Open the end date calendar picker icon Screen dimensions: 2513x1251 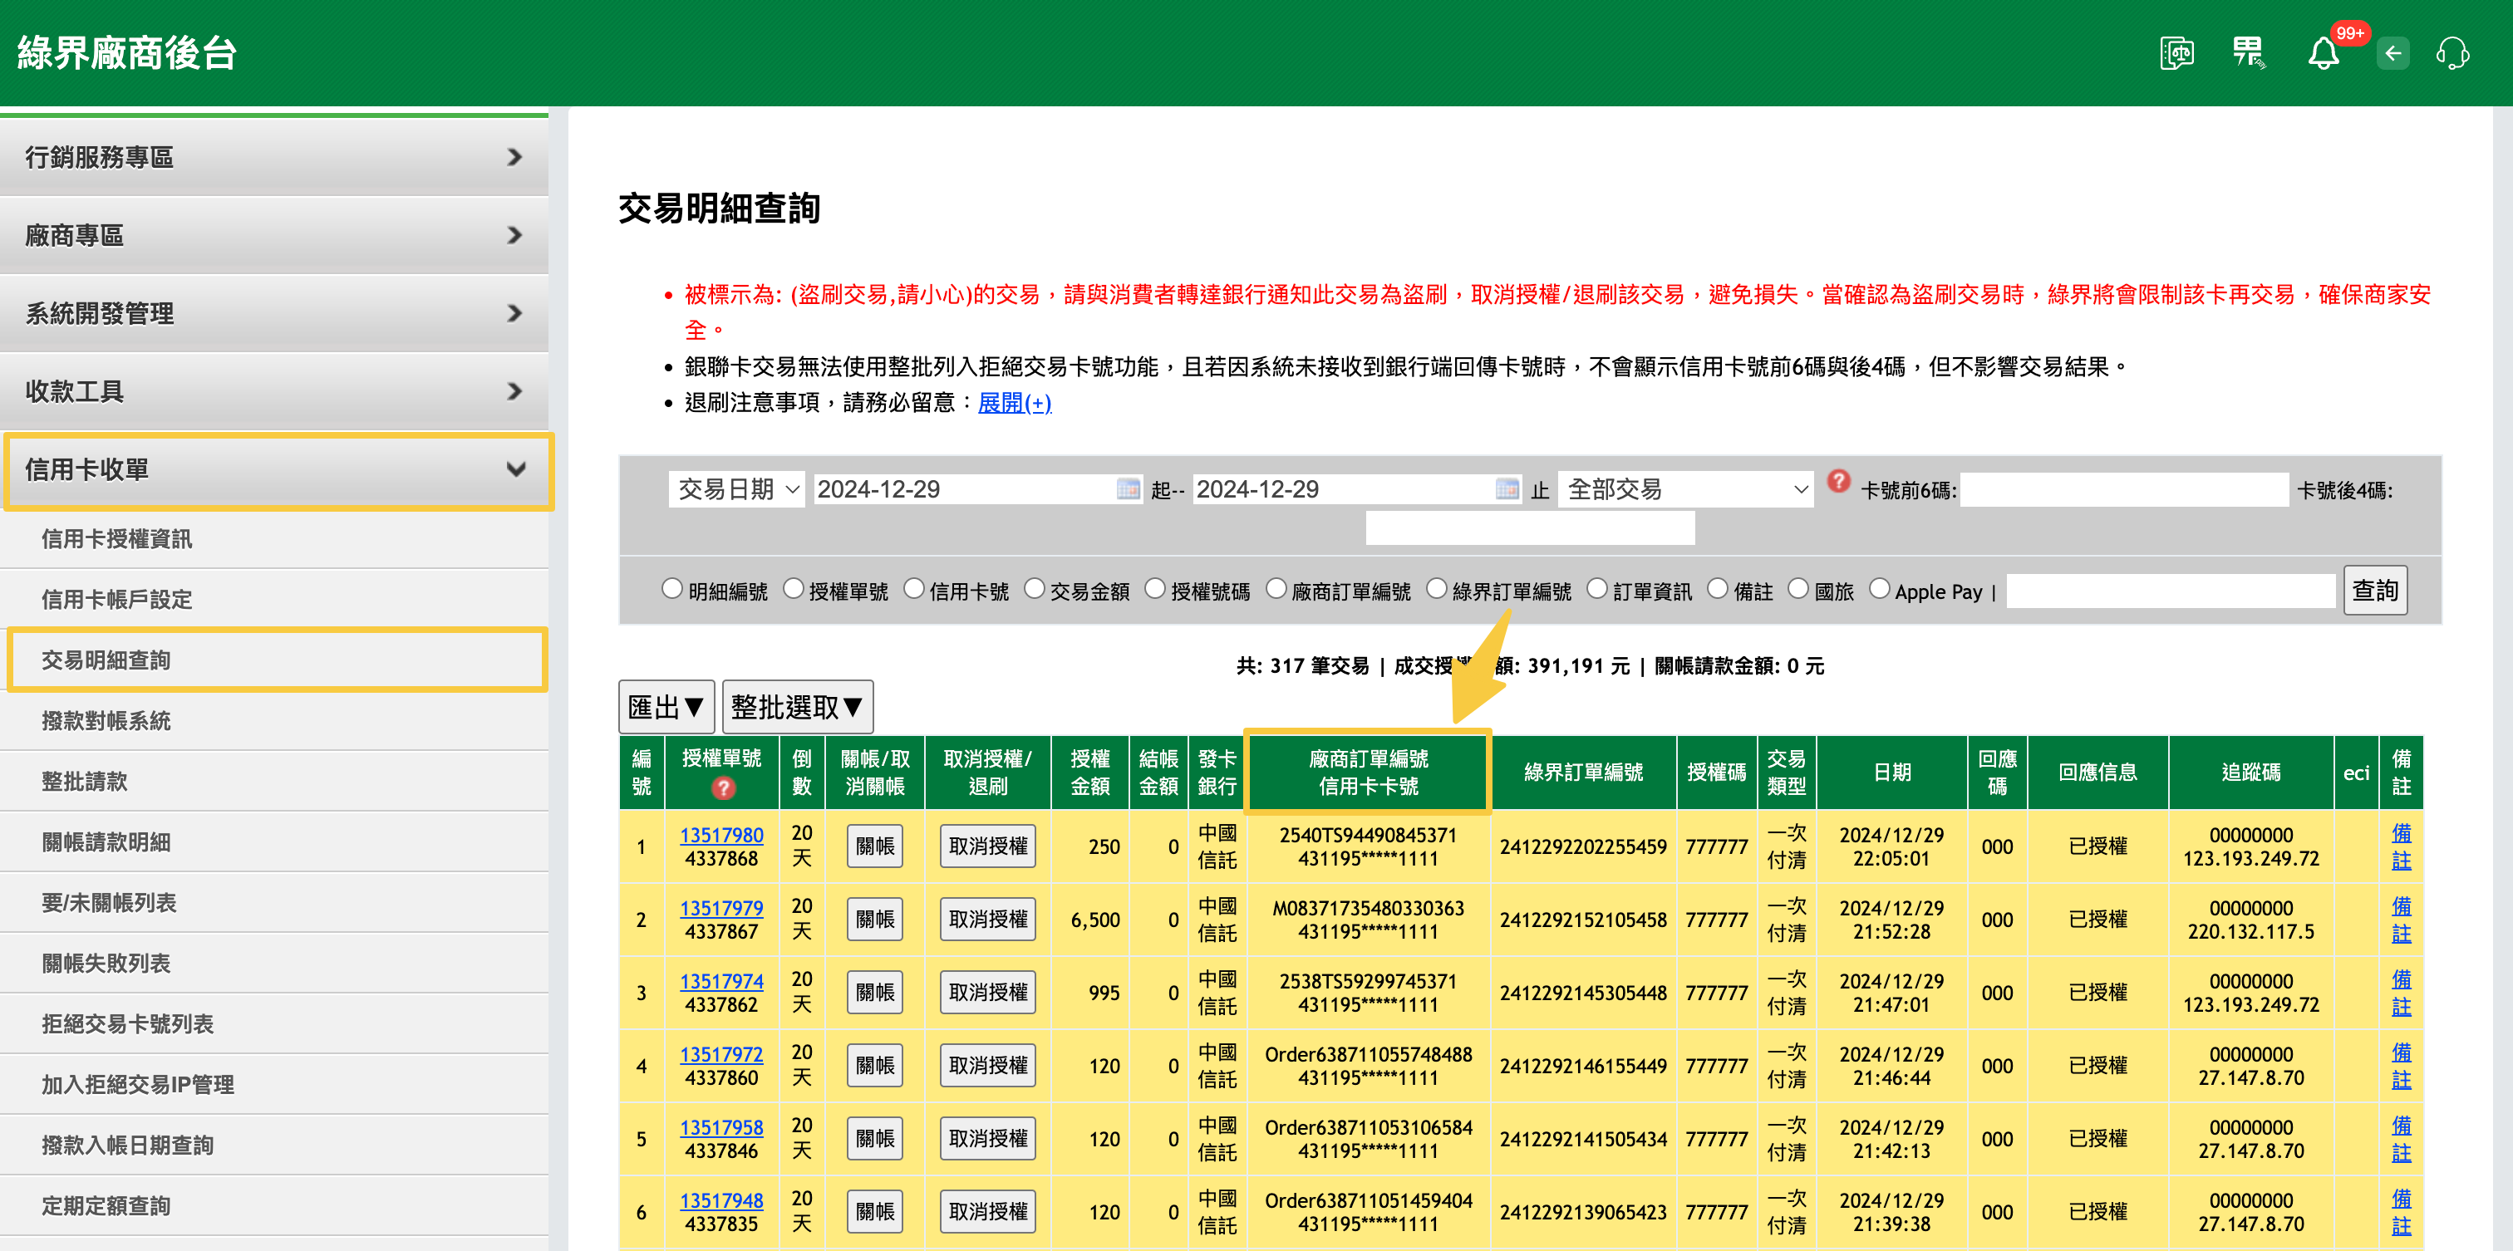point(1507,488)
